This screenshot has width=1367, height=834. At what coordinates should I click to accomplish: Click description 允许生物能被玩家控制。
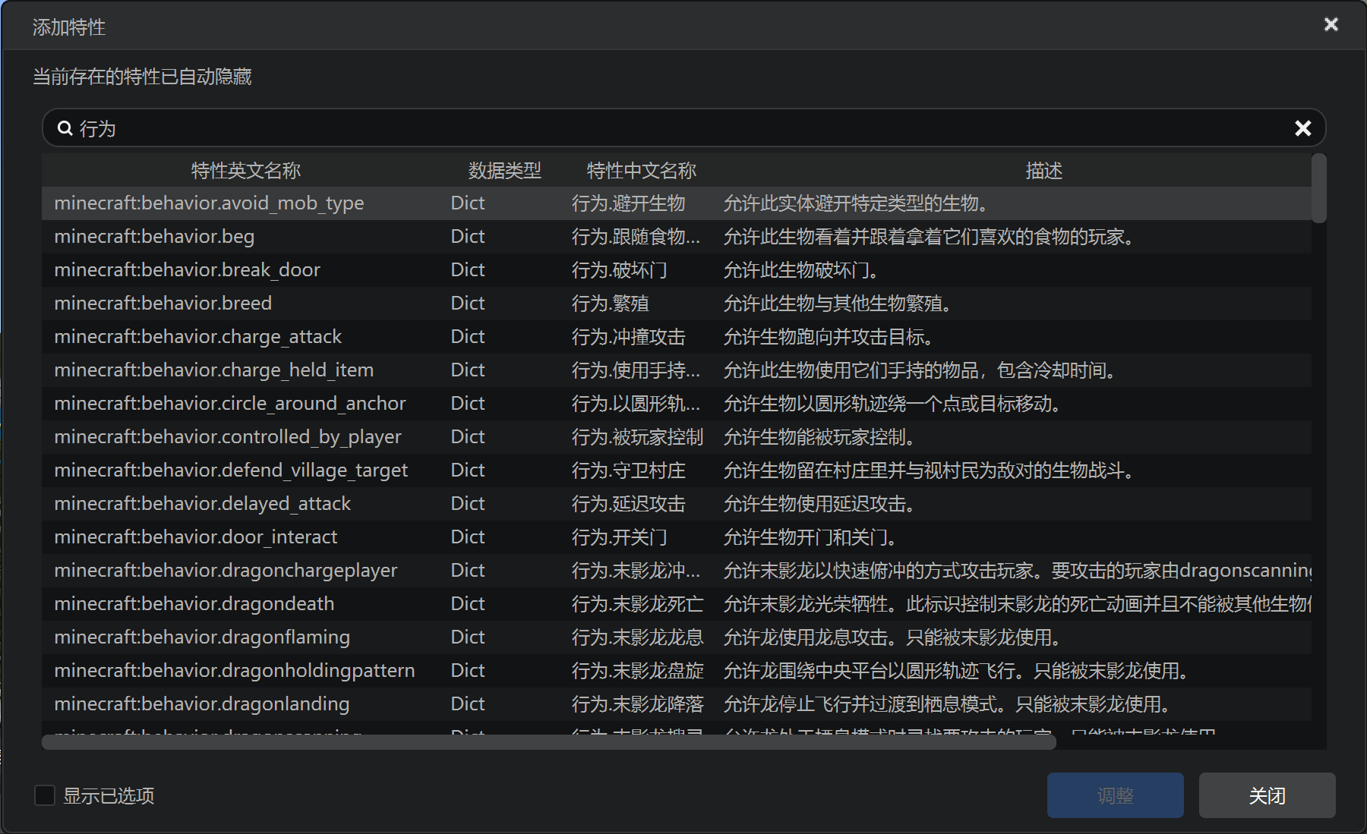(x=819, y=437)
